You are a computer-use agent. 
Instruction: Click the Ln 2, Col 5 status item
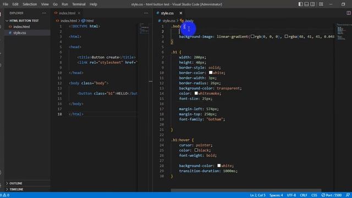click(x=258, y=195)
